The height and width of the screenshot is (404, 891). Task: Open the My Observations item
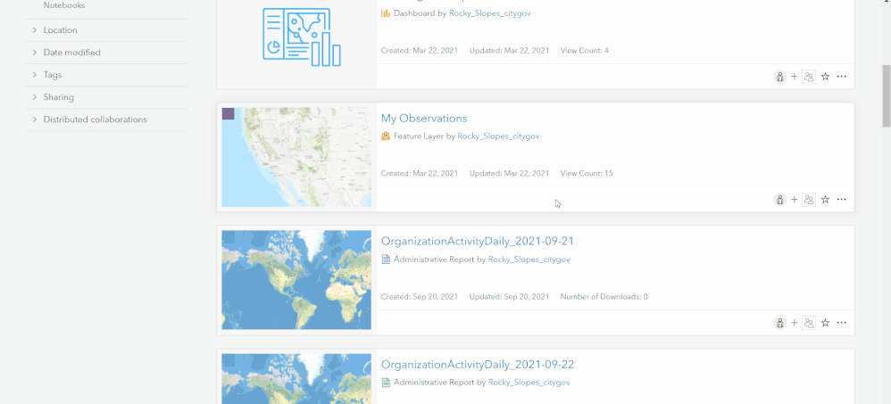[x=424, y=118]
